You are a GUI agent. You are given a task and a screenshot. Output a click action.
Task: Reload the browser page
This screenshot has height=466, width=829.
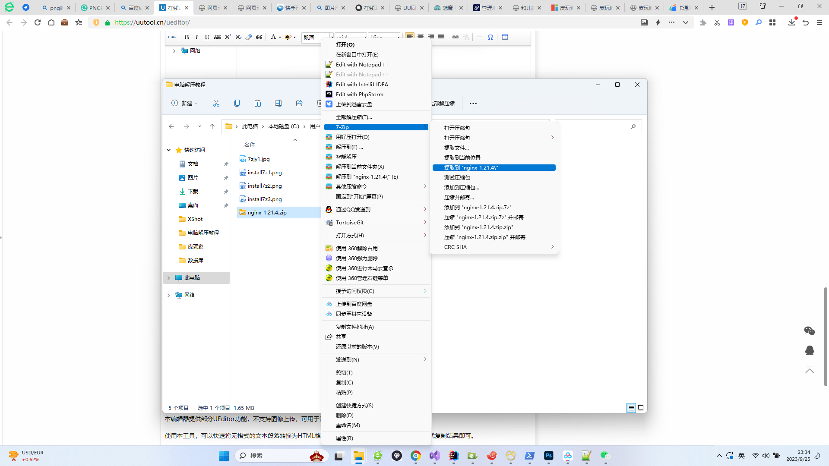point(38,22)
